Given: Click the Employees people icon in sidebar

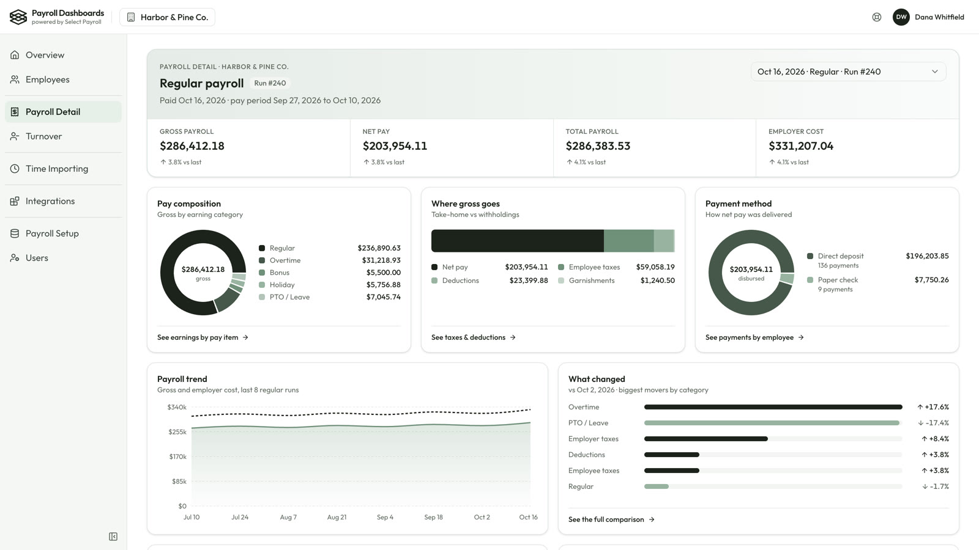Looking at the screenshot, I should tap(15, 79).
